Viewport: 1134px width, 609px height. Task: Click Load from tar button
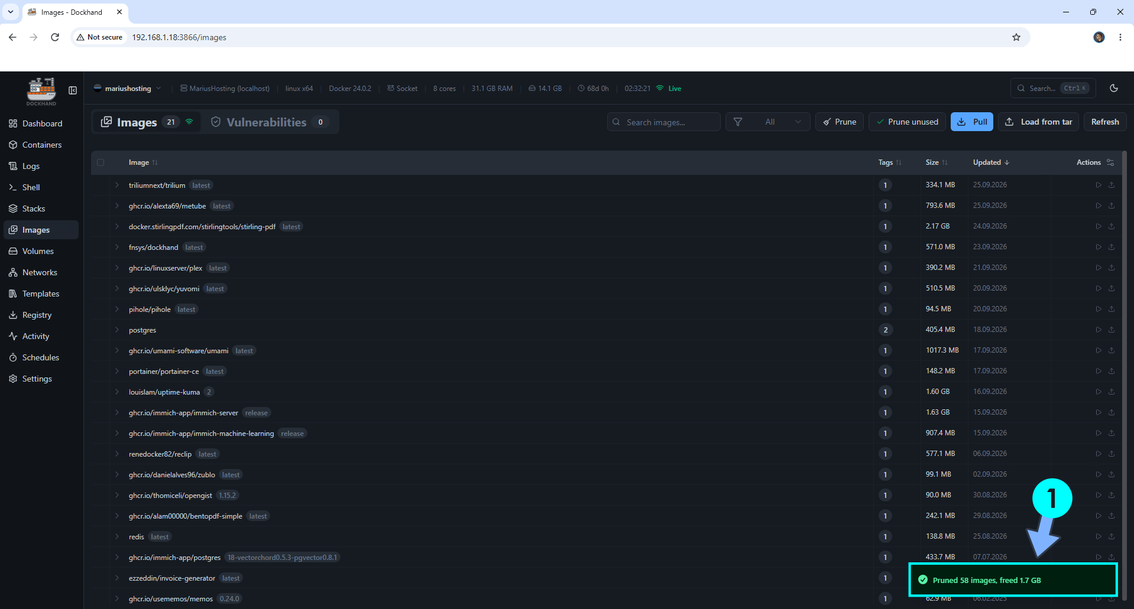pos(1039,122)
